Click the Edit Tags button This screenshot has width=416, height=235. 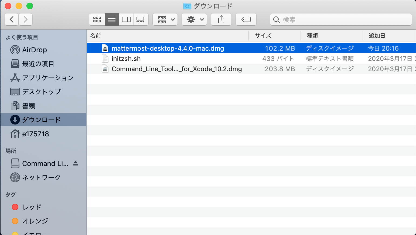click(x=246, y=19)
